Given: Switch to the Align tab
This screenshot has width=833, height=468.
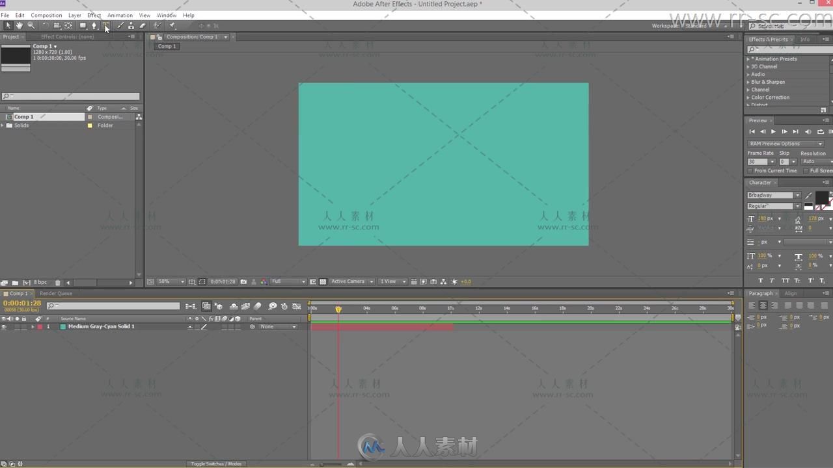Looking at the screenshot, I should (791, 294).
